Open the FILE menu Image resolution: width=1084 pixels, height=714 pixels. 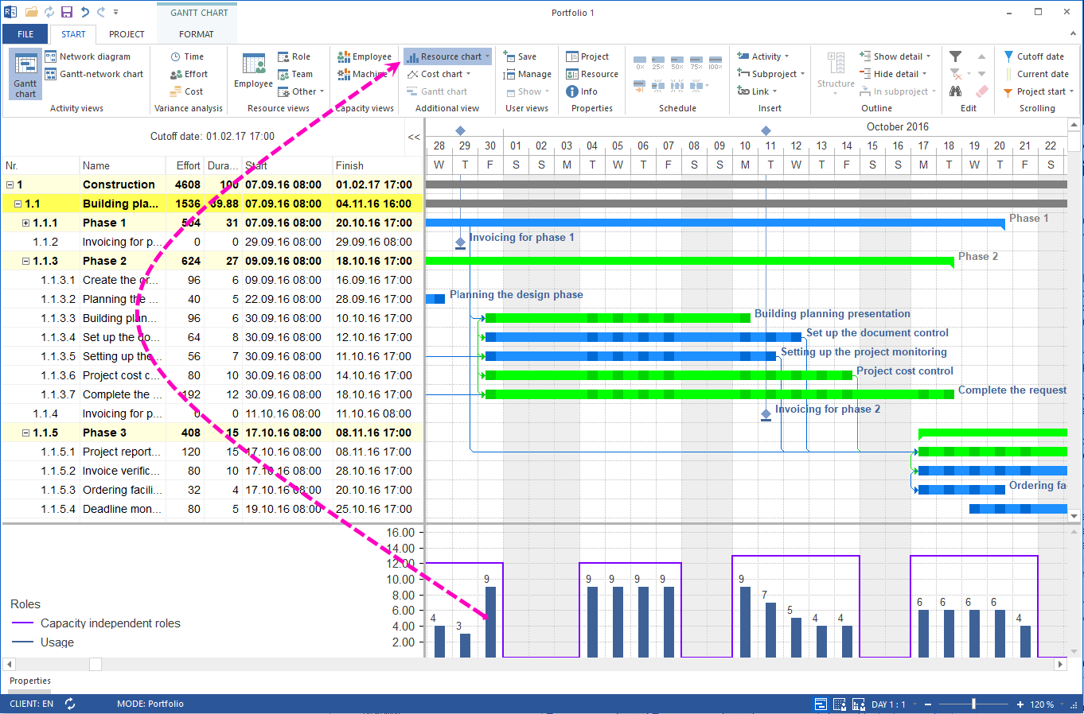pyautogui.click(x=25, y=34)
